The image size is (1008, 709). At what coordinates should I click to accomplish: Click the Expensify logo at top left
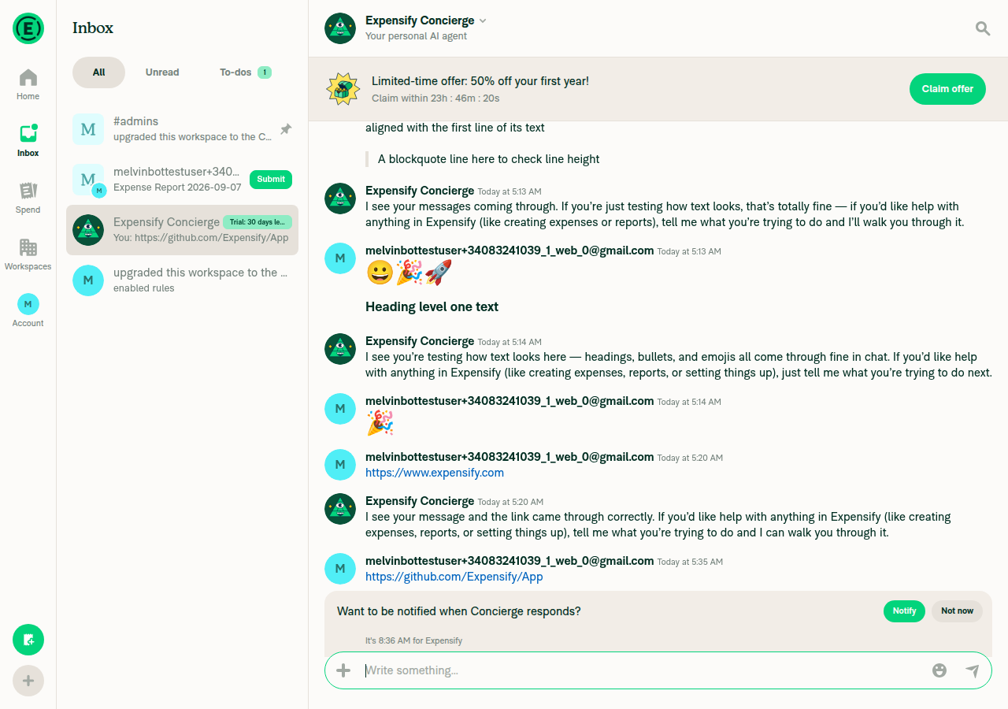(x=28, y=28)
